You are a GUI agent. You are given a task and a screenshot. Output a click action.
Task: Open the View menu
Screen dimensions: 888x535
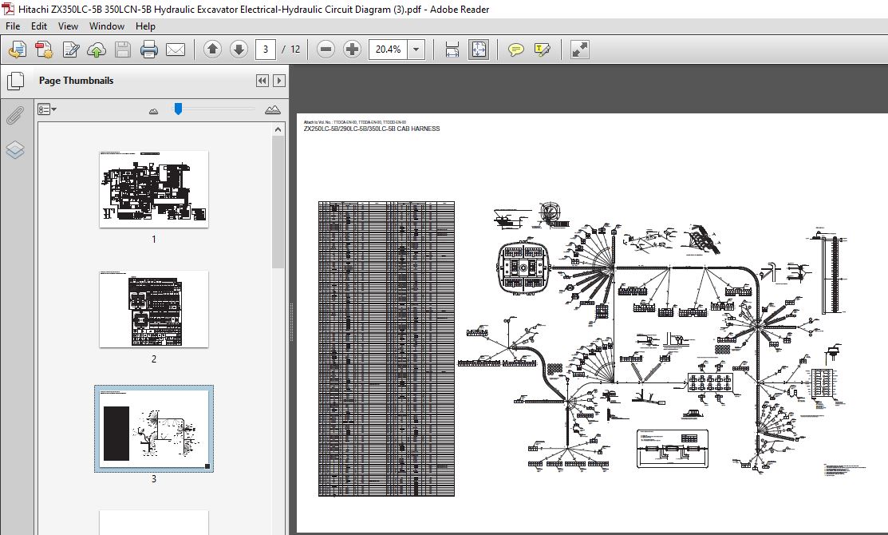click(x=68, y=26)
